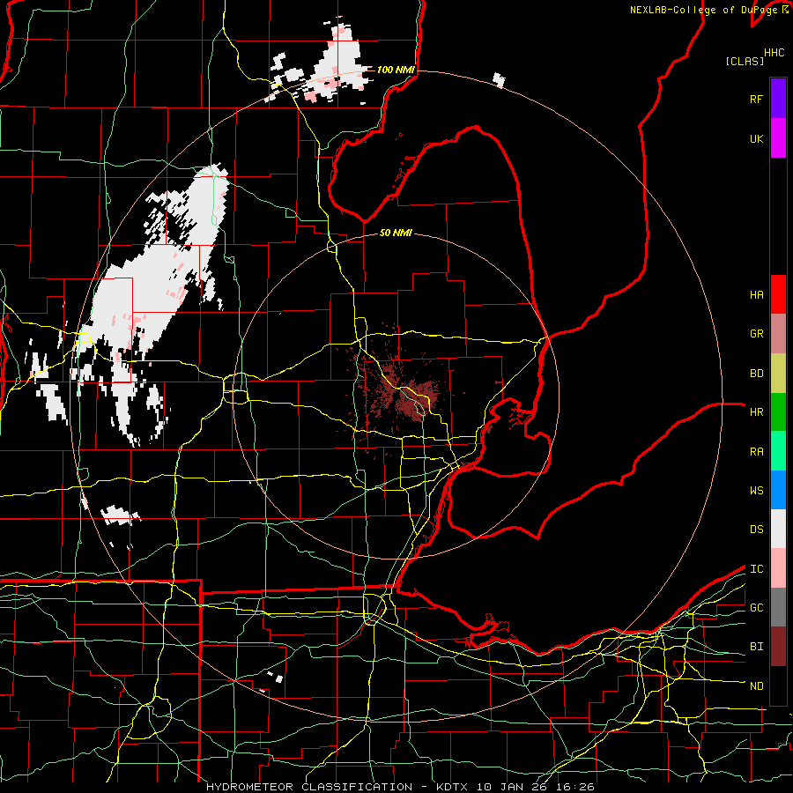Click the [CLAS] units label

click(745, 61)
